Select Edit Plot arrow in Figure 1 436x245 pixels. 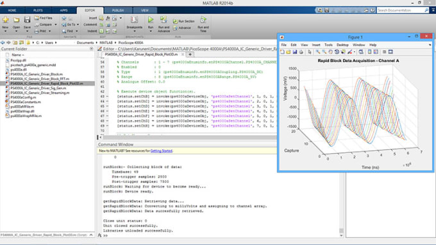pos(310,52)
